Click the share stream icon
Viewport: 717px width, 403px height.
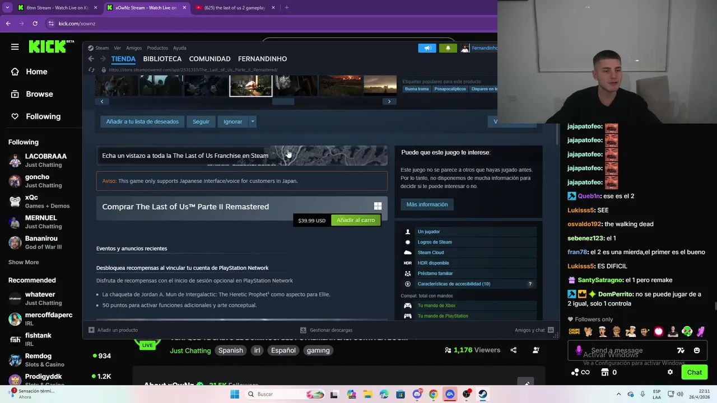pyautogui.click(x=513, y=350)
